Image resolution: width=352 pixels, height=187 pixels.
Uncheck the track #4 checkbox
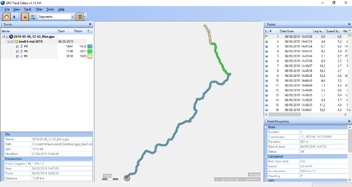click(x=18, y=51)
